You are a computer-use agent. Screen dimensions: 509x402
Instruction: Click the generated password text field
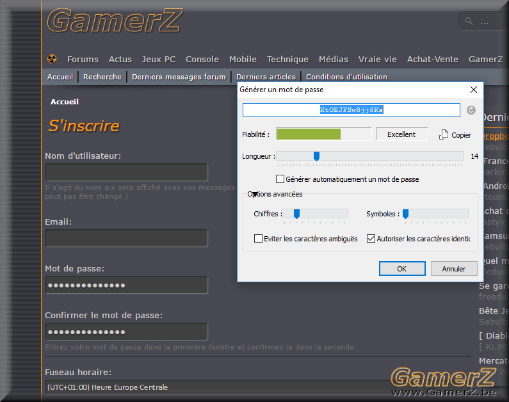[351, 110]
